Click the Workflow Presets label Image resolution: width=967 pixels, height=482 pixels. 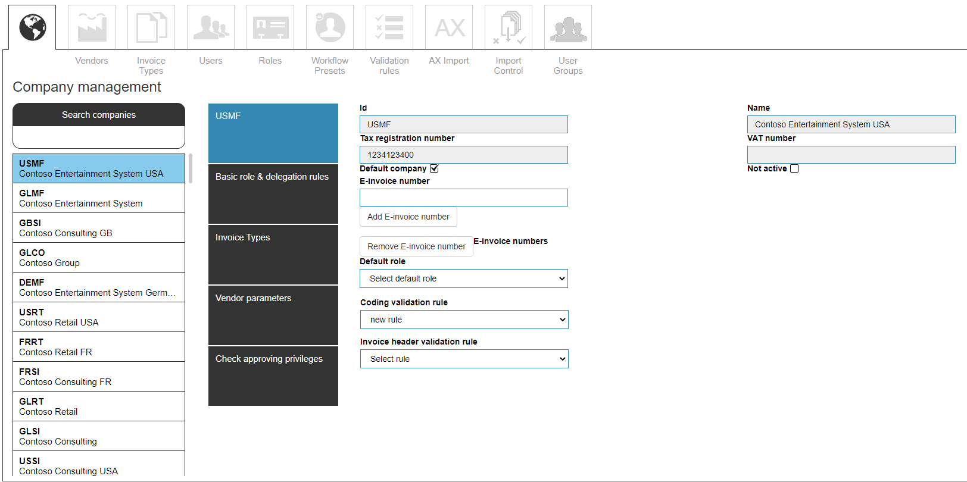coord(330,65)
